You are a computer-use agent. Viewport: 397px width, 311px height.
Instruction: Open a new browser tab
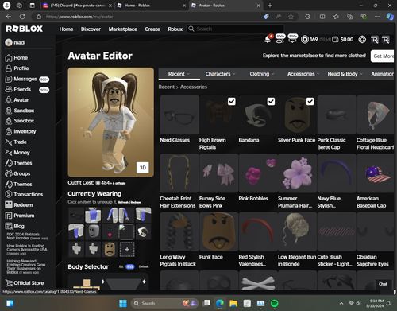click(270, 6)
